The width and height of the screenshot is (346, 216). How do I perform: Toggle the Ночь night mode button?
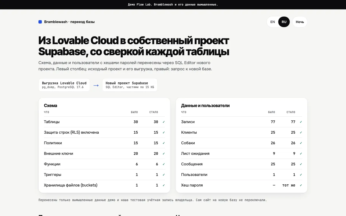[x=300, y=22]
